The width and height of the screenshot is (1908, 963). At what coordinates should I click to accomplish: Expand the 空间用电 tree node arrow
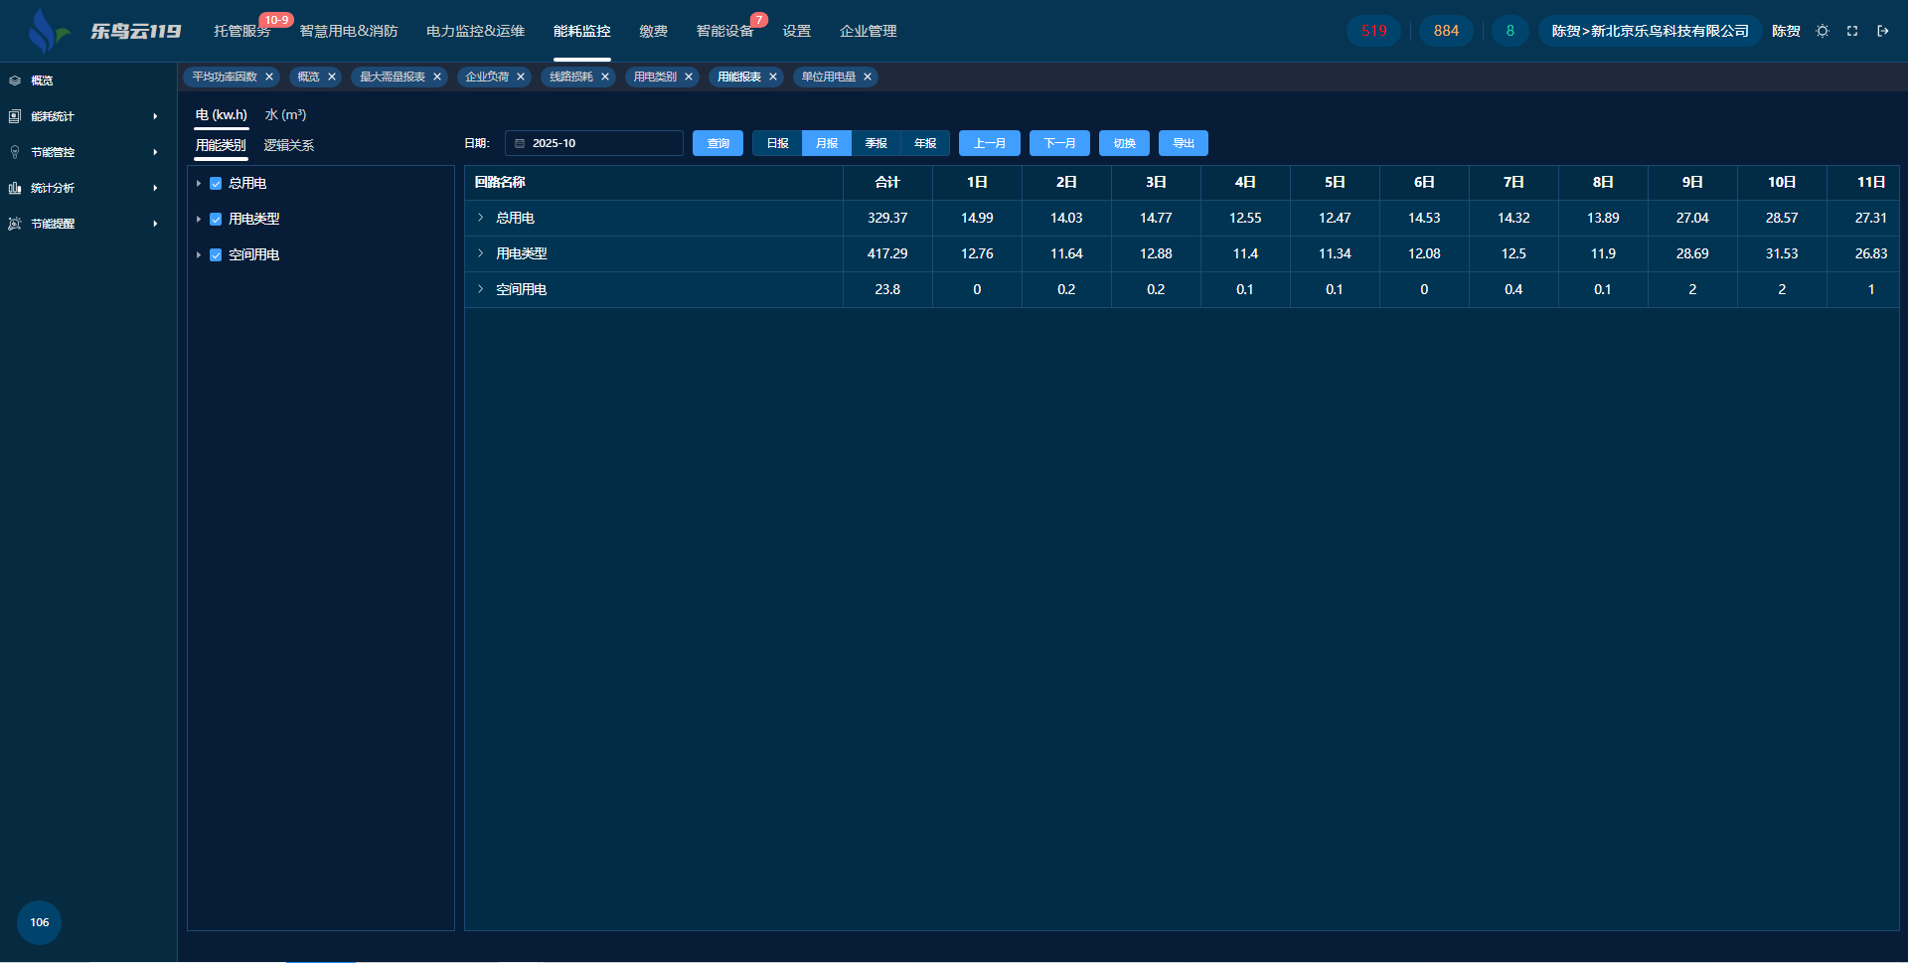click(x=199, y=255)
